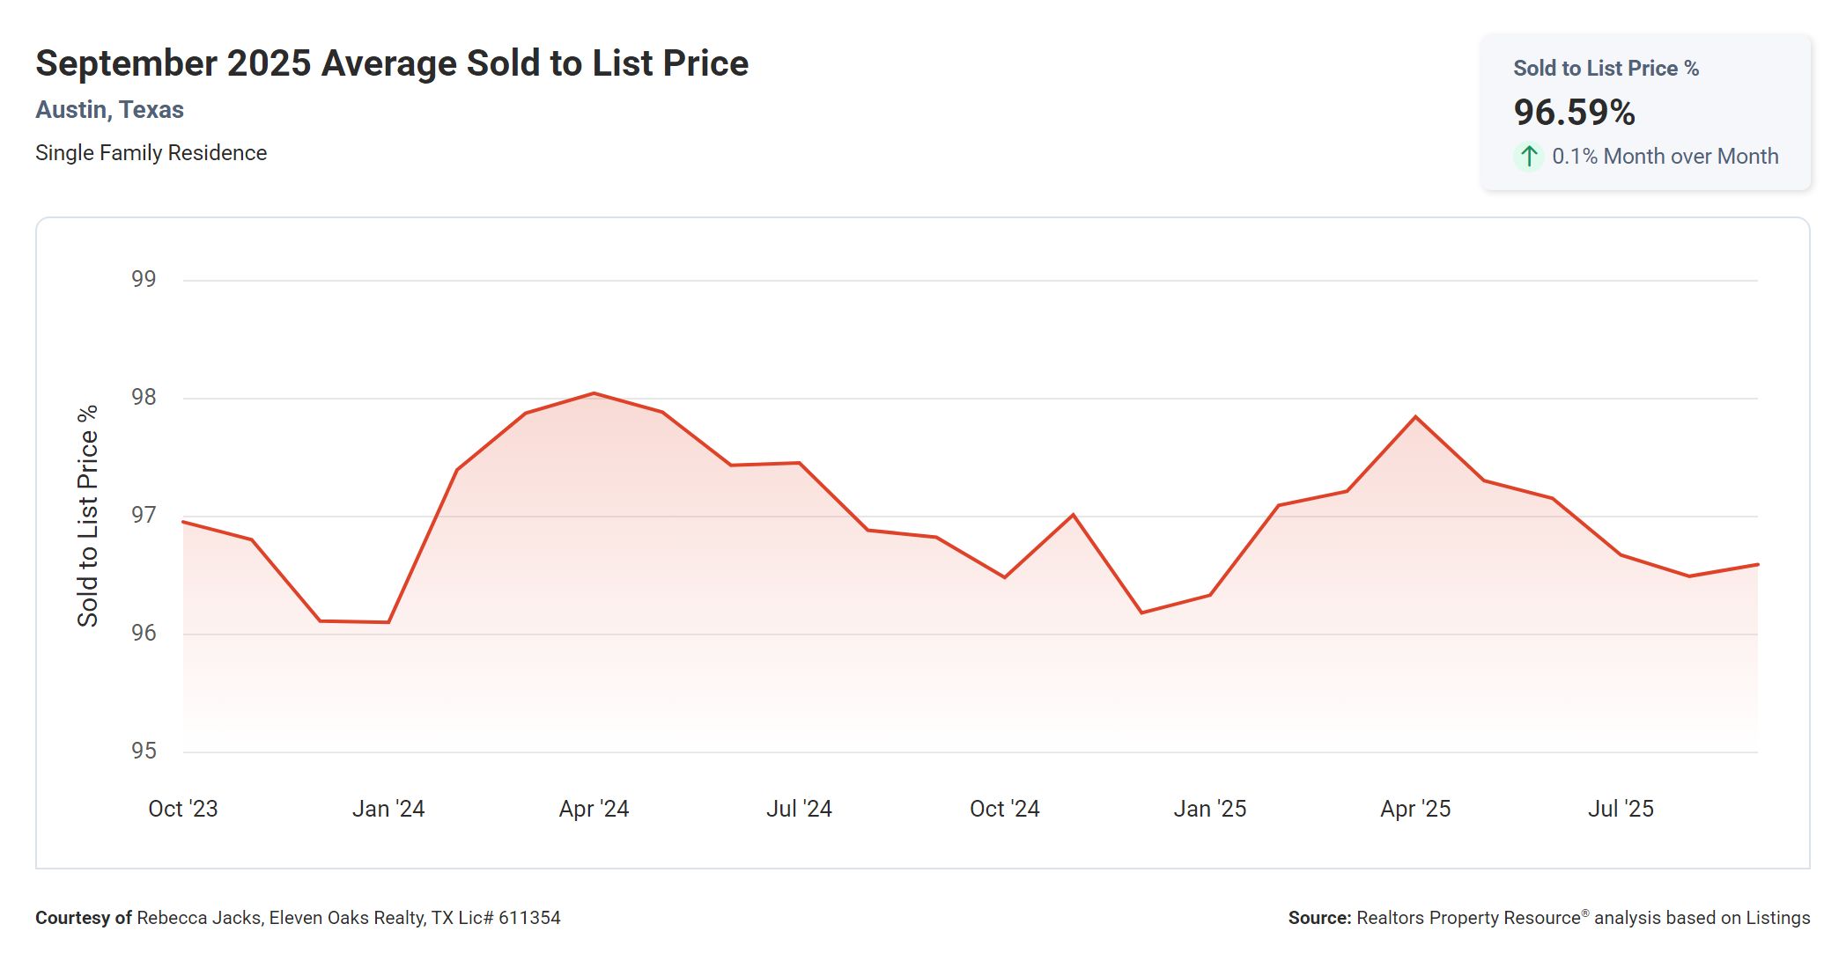
Task: Click the Jul '25 x-axis label
Action: tap(1621, 809)
